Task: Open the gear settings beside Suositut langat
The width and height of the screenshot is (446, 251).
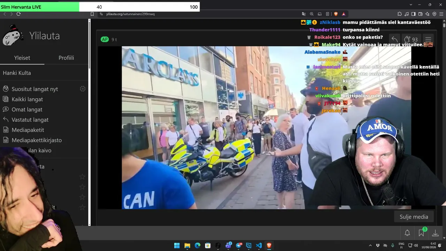Action: click(83, 89)
